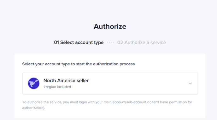Select the North America seller title
The height and width of the screenshot is (120, 217).
[66, 80]
